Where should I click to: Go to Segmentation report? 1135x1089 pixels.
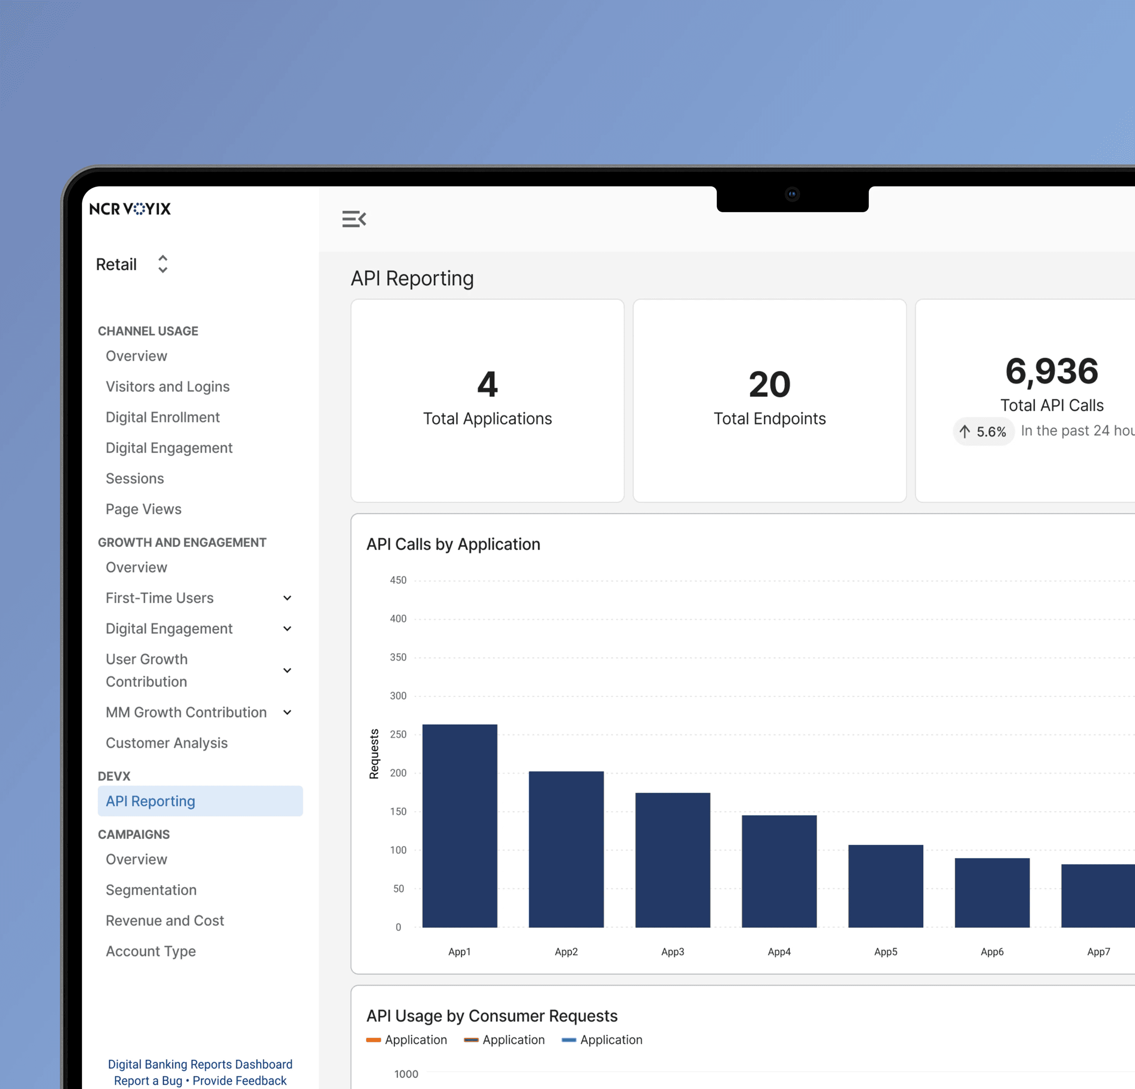point(151,890)
